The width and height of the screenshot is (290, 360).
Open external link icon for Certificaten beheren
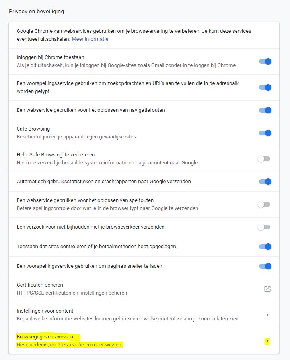(267, 289)
